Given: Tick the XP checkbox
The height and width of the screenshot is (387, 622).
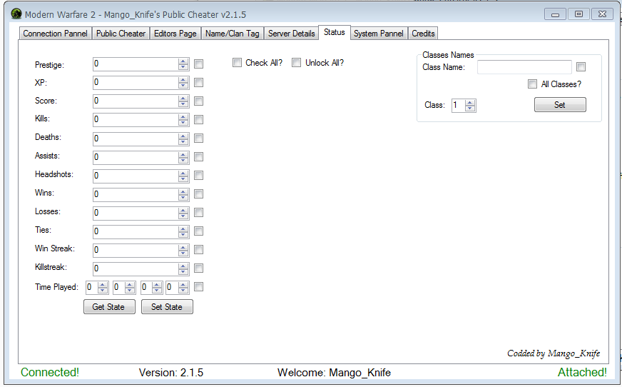Looking at the screenshot, I should coord(199,83).
